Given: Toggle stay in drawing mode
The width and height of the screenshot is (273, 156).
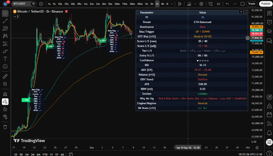Looking at the screenshot, I should [x=5, y=102].
